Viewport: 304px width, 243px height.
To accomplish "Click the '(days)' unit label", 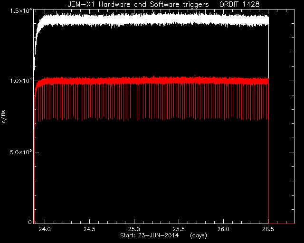I will pos(199,235).
